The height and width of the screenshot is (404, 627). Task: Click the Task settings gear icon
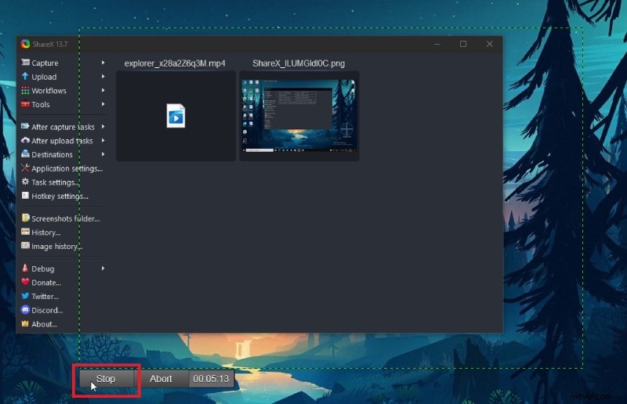tap(25, 182)
